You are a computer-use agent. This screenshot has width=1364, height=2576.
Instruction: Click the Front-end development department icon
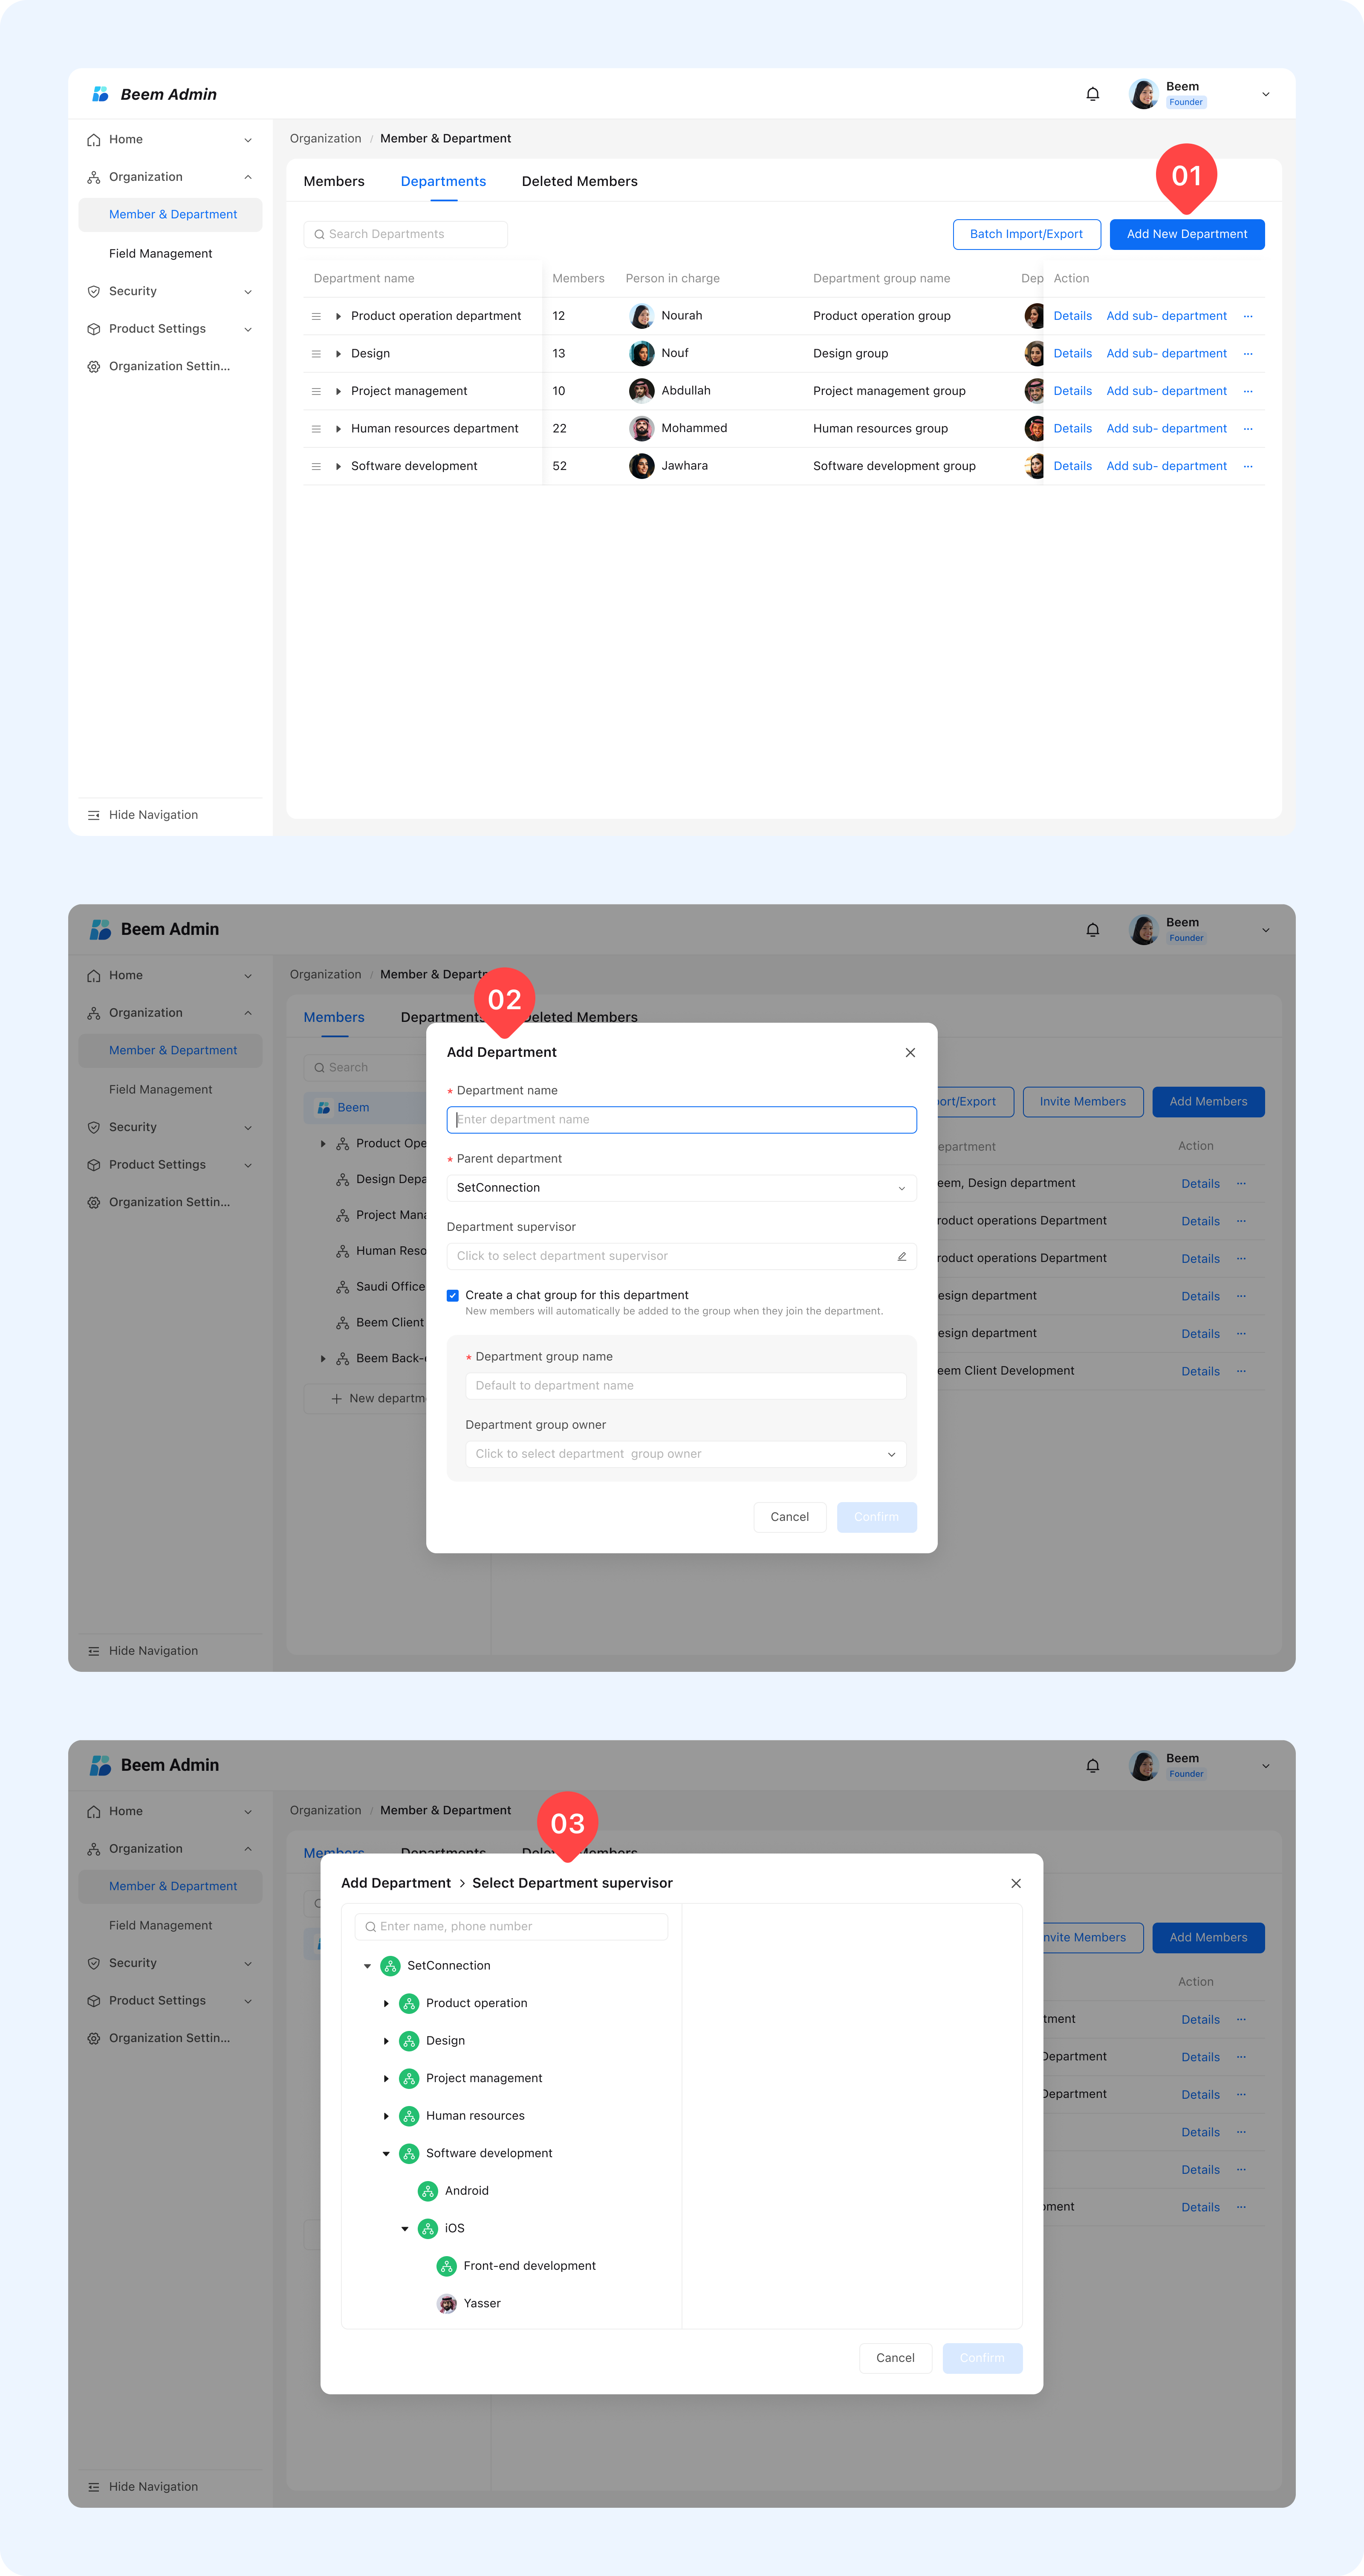447,2265
